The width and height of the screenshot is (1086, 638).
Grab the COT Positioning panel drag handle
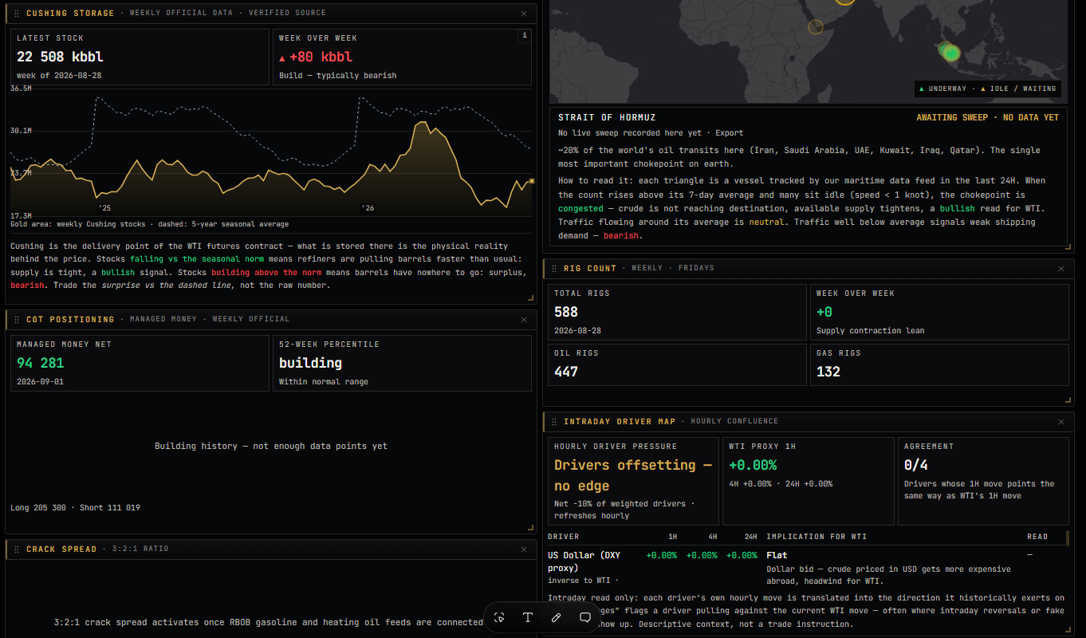tap(18, 320)
